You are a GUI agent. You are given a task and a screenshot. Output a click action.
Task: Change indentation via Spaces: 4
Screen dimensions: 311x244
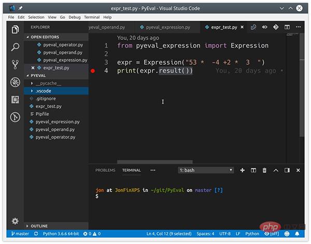(x=205, y=234)
